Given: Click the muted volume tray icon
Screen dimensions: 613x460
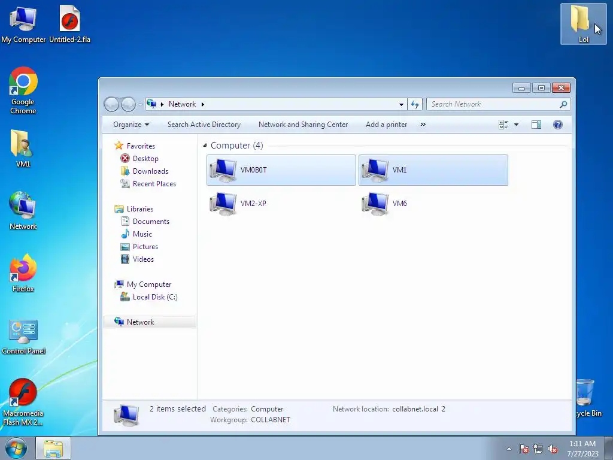Looking at the screenshot, I should (553, 449).
